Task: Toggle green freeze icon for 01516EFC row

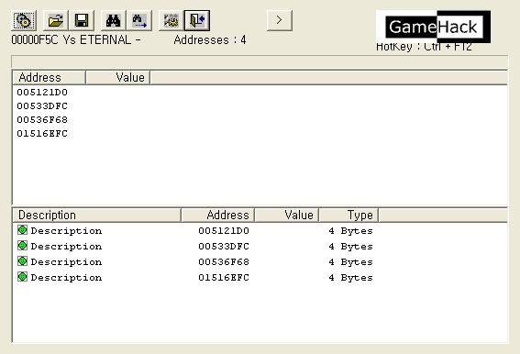Action: click(x=23, y=276)
